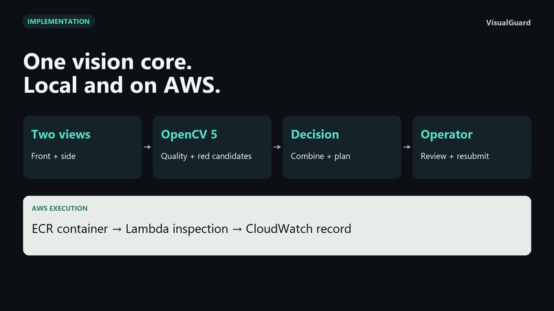This screenshot has width=554, height=311.
Task: Click the 'Lambda inspection' text
Action: pos(177,229)
